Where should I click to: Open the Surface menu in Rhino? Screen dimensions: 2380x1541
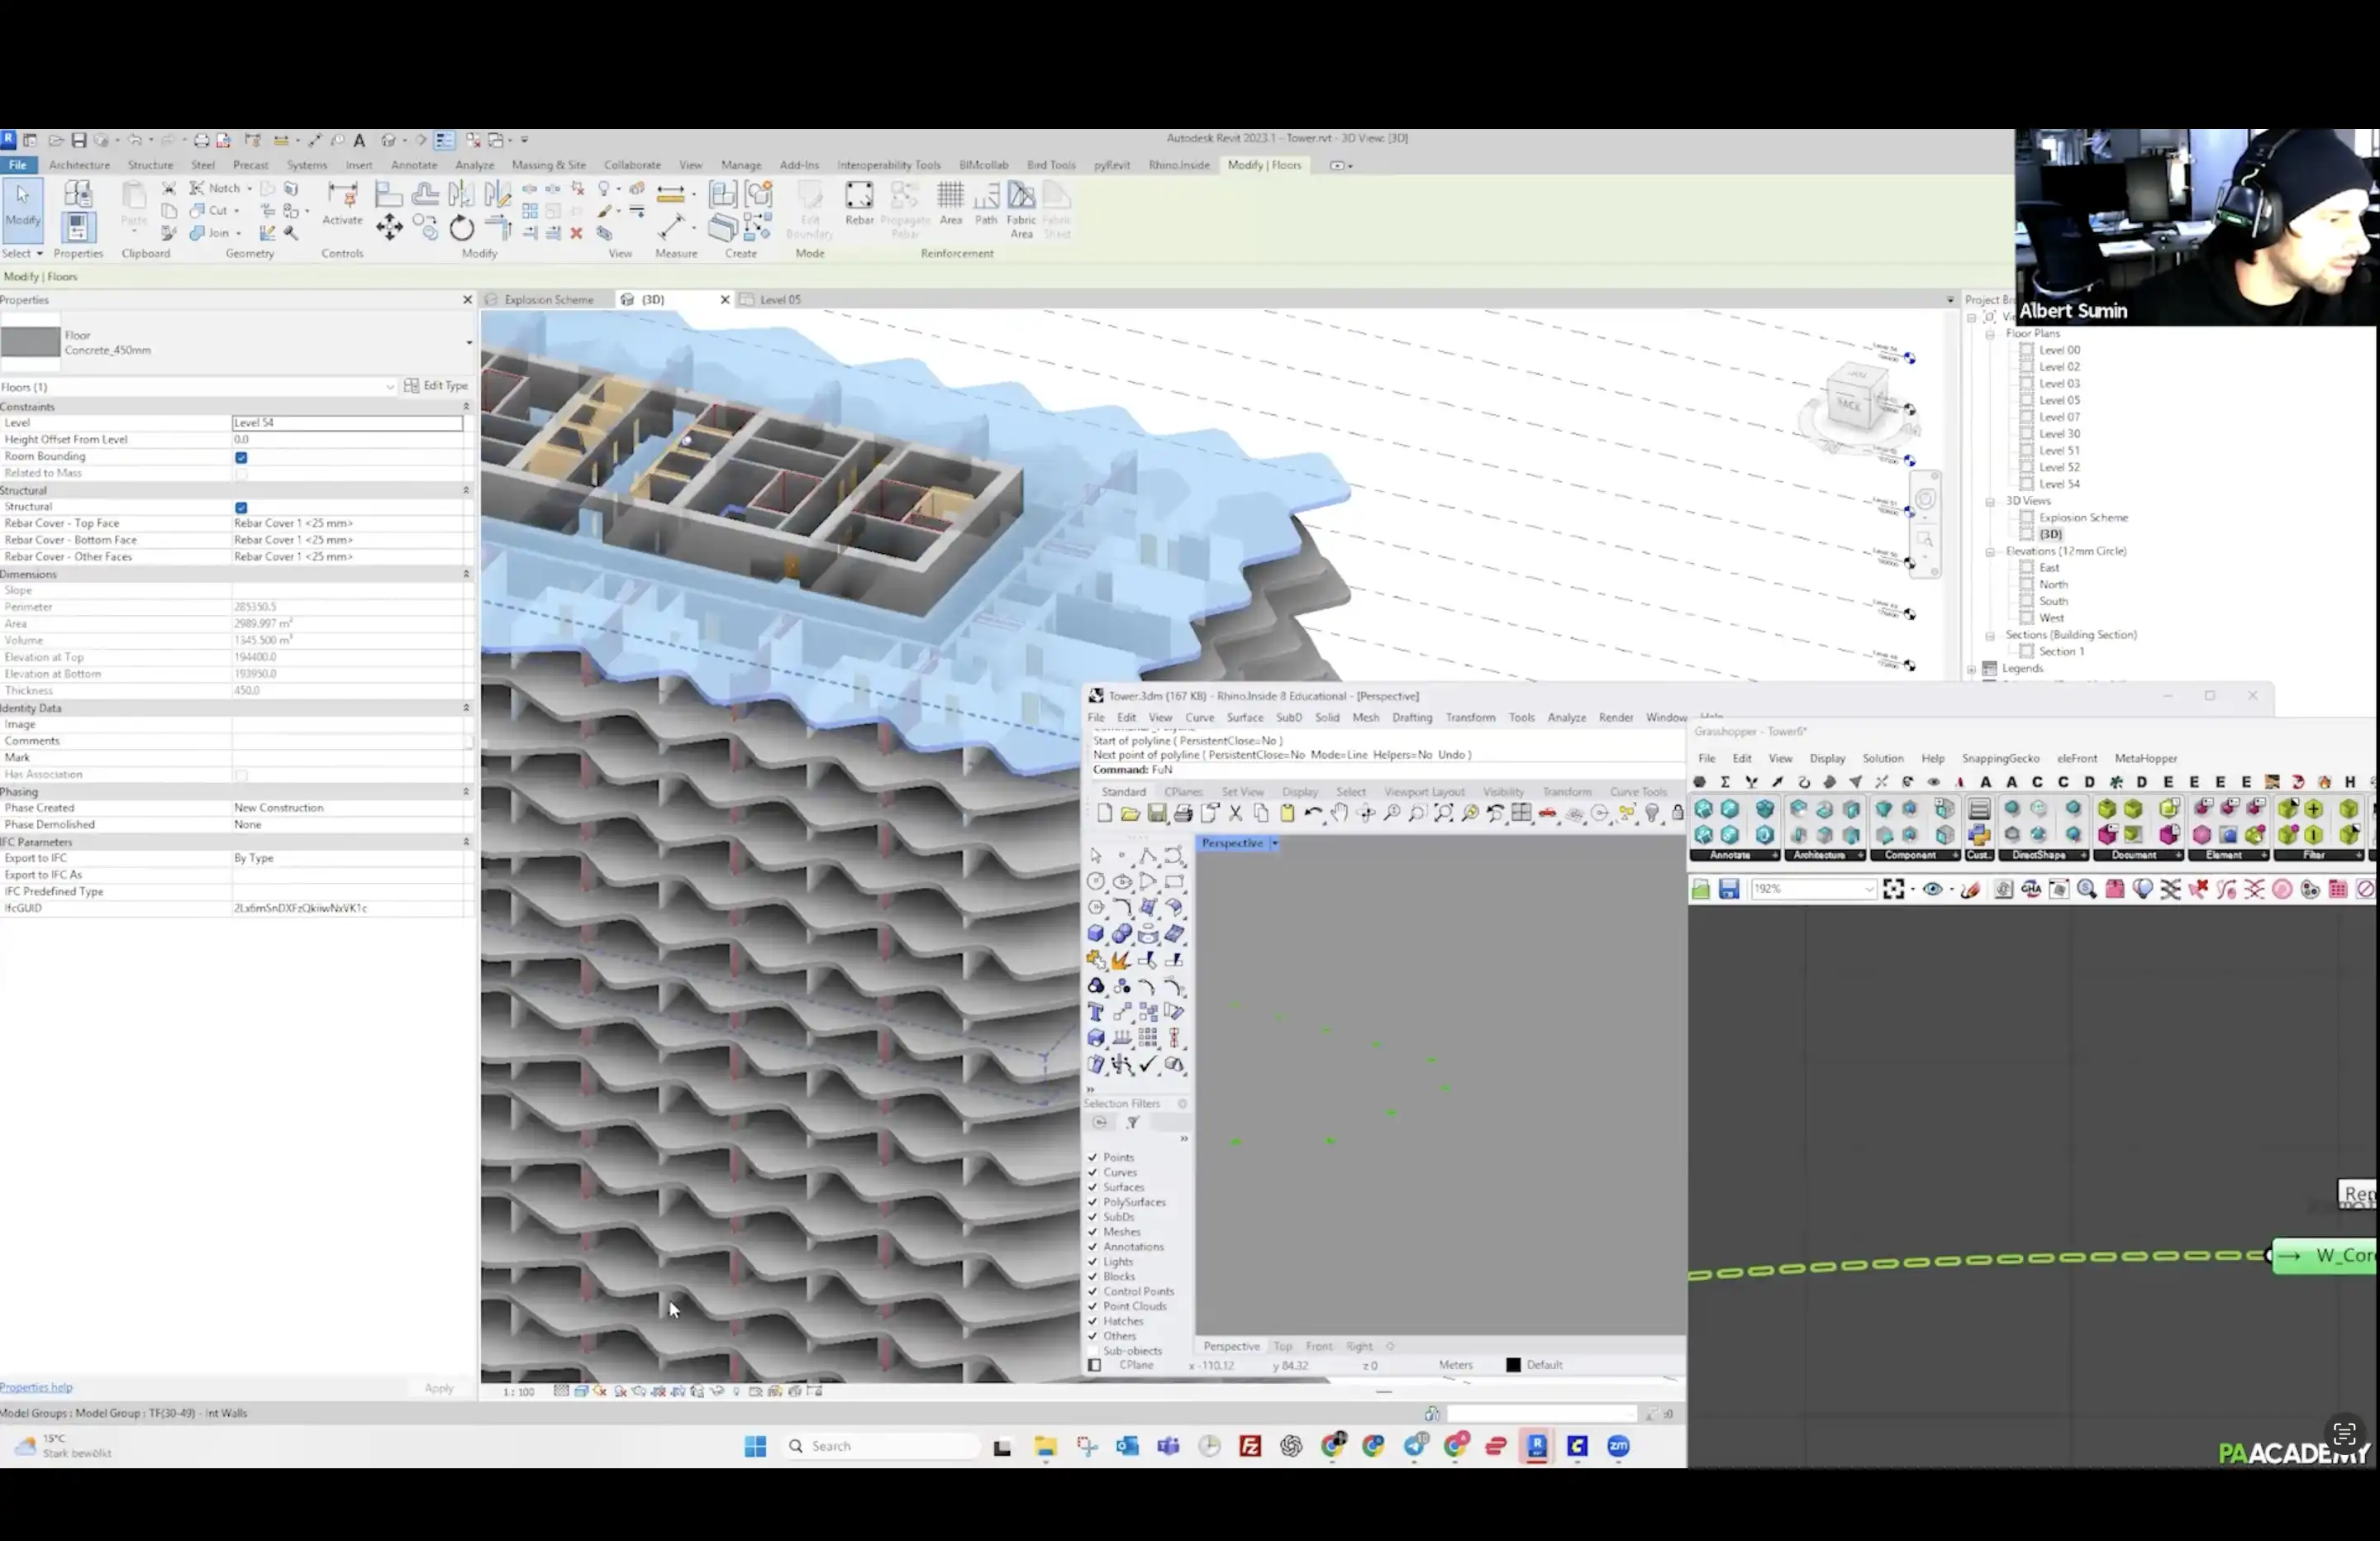pyautogui.click(x=1244, y=718)
